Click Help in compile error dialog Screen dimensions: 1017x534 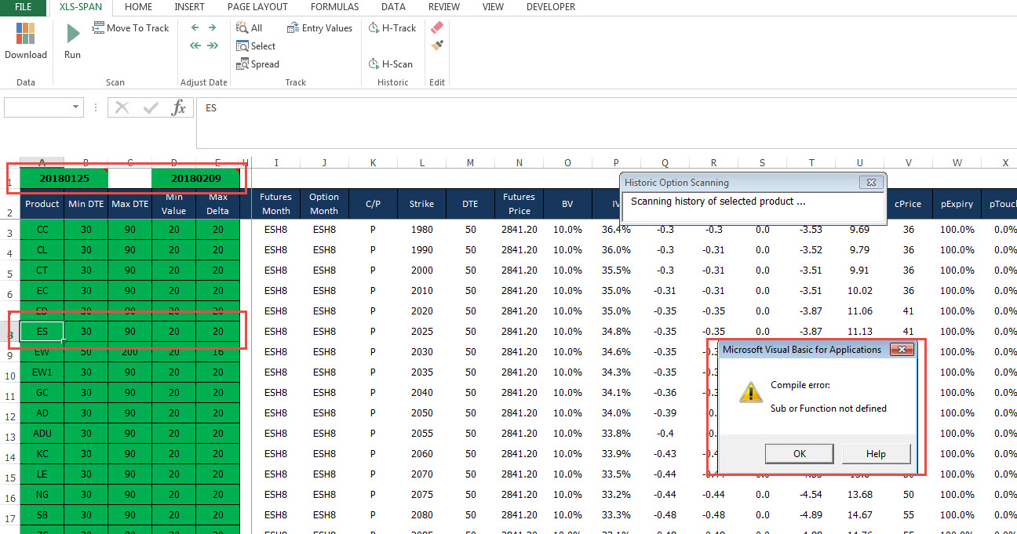coord(876,453)
